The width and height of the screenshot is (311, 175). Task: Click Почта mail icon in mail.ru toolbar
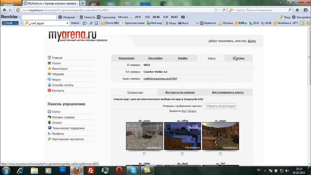pos(103,23)
